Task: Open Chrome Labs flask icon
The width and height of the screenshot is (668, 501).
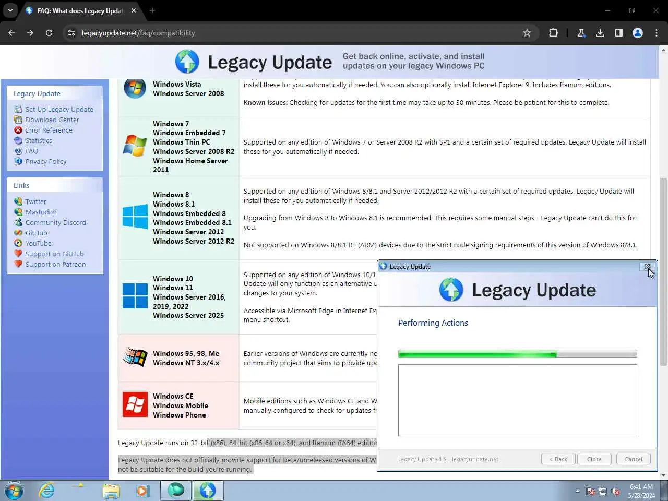Action: point(581,33)
